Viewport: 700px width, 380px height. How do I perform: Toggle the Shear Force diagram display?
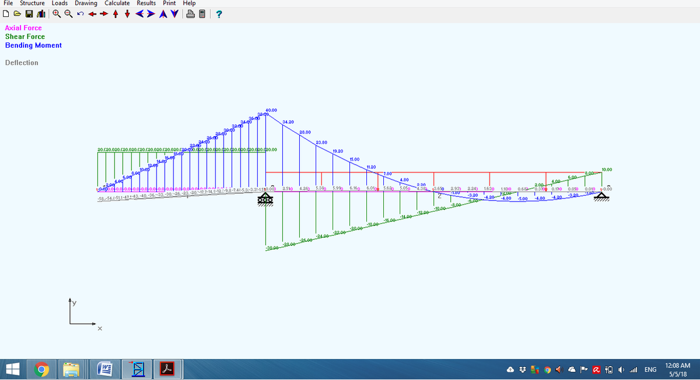pos(24,36)
